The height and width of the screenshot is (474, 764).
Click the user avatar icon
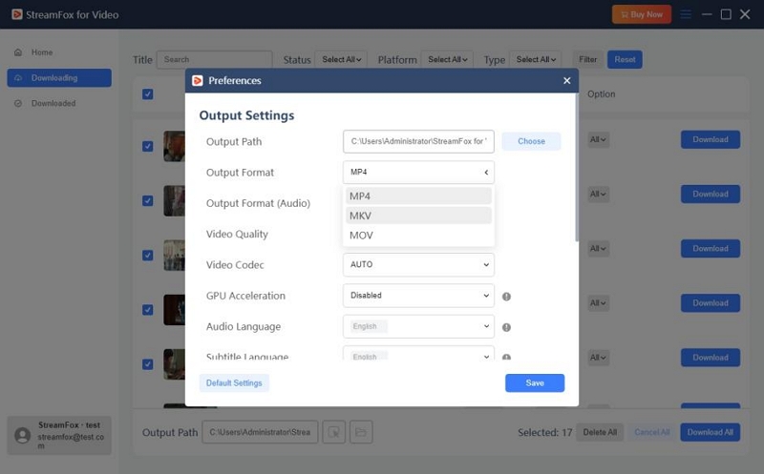coord(22,435)
